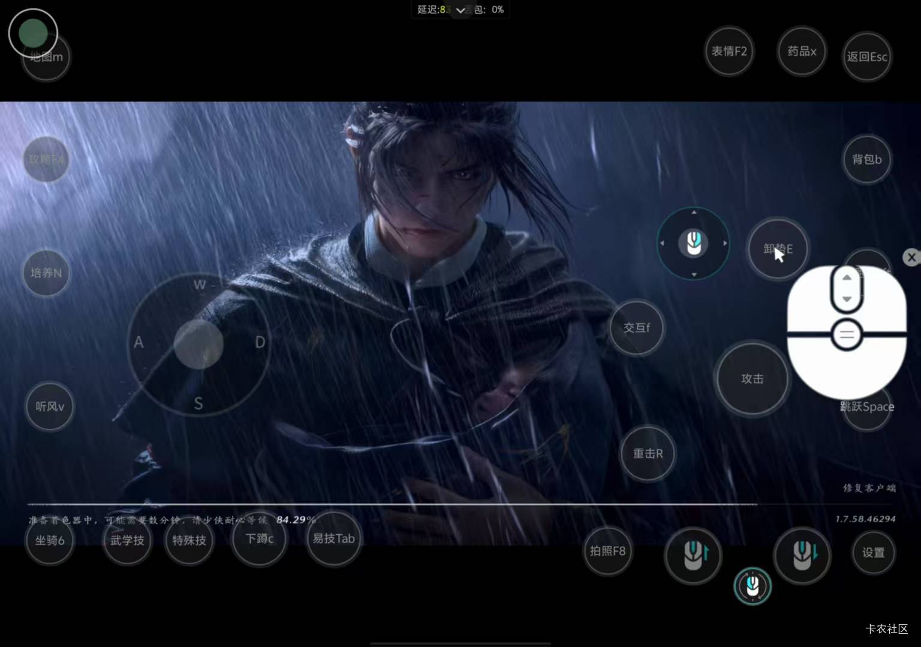This screenshot has height=647, width=921.
Task: Tap the 卸势E parry button
Action: click(x=778, y=249)
